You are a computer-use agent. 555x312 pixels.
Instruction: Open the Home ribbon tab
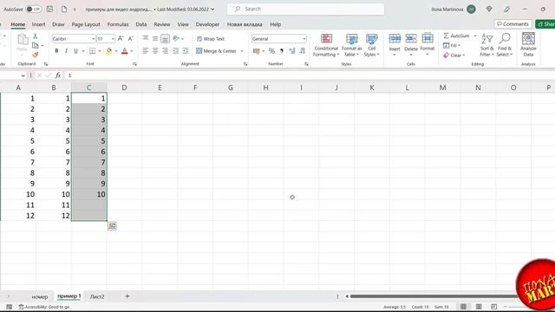point(17,24)
